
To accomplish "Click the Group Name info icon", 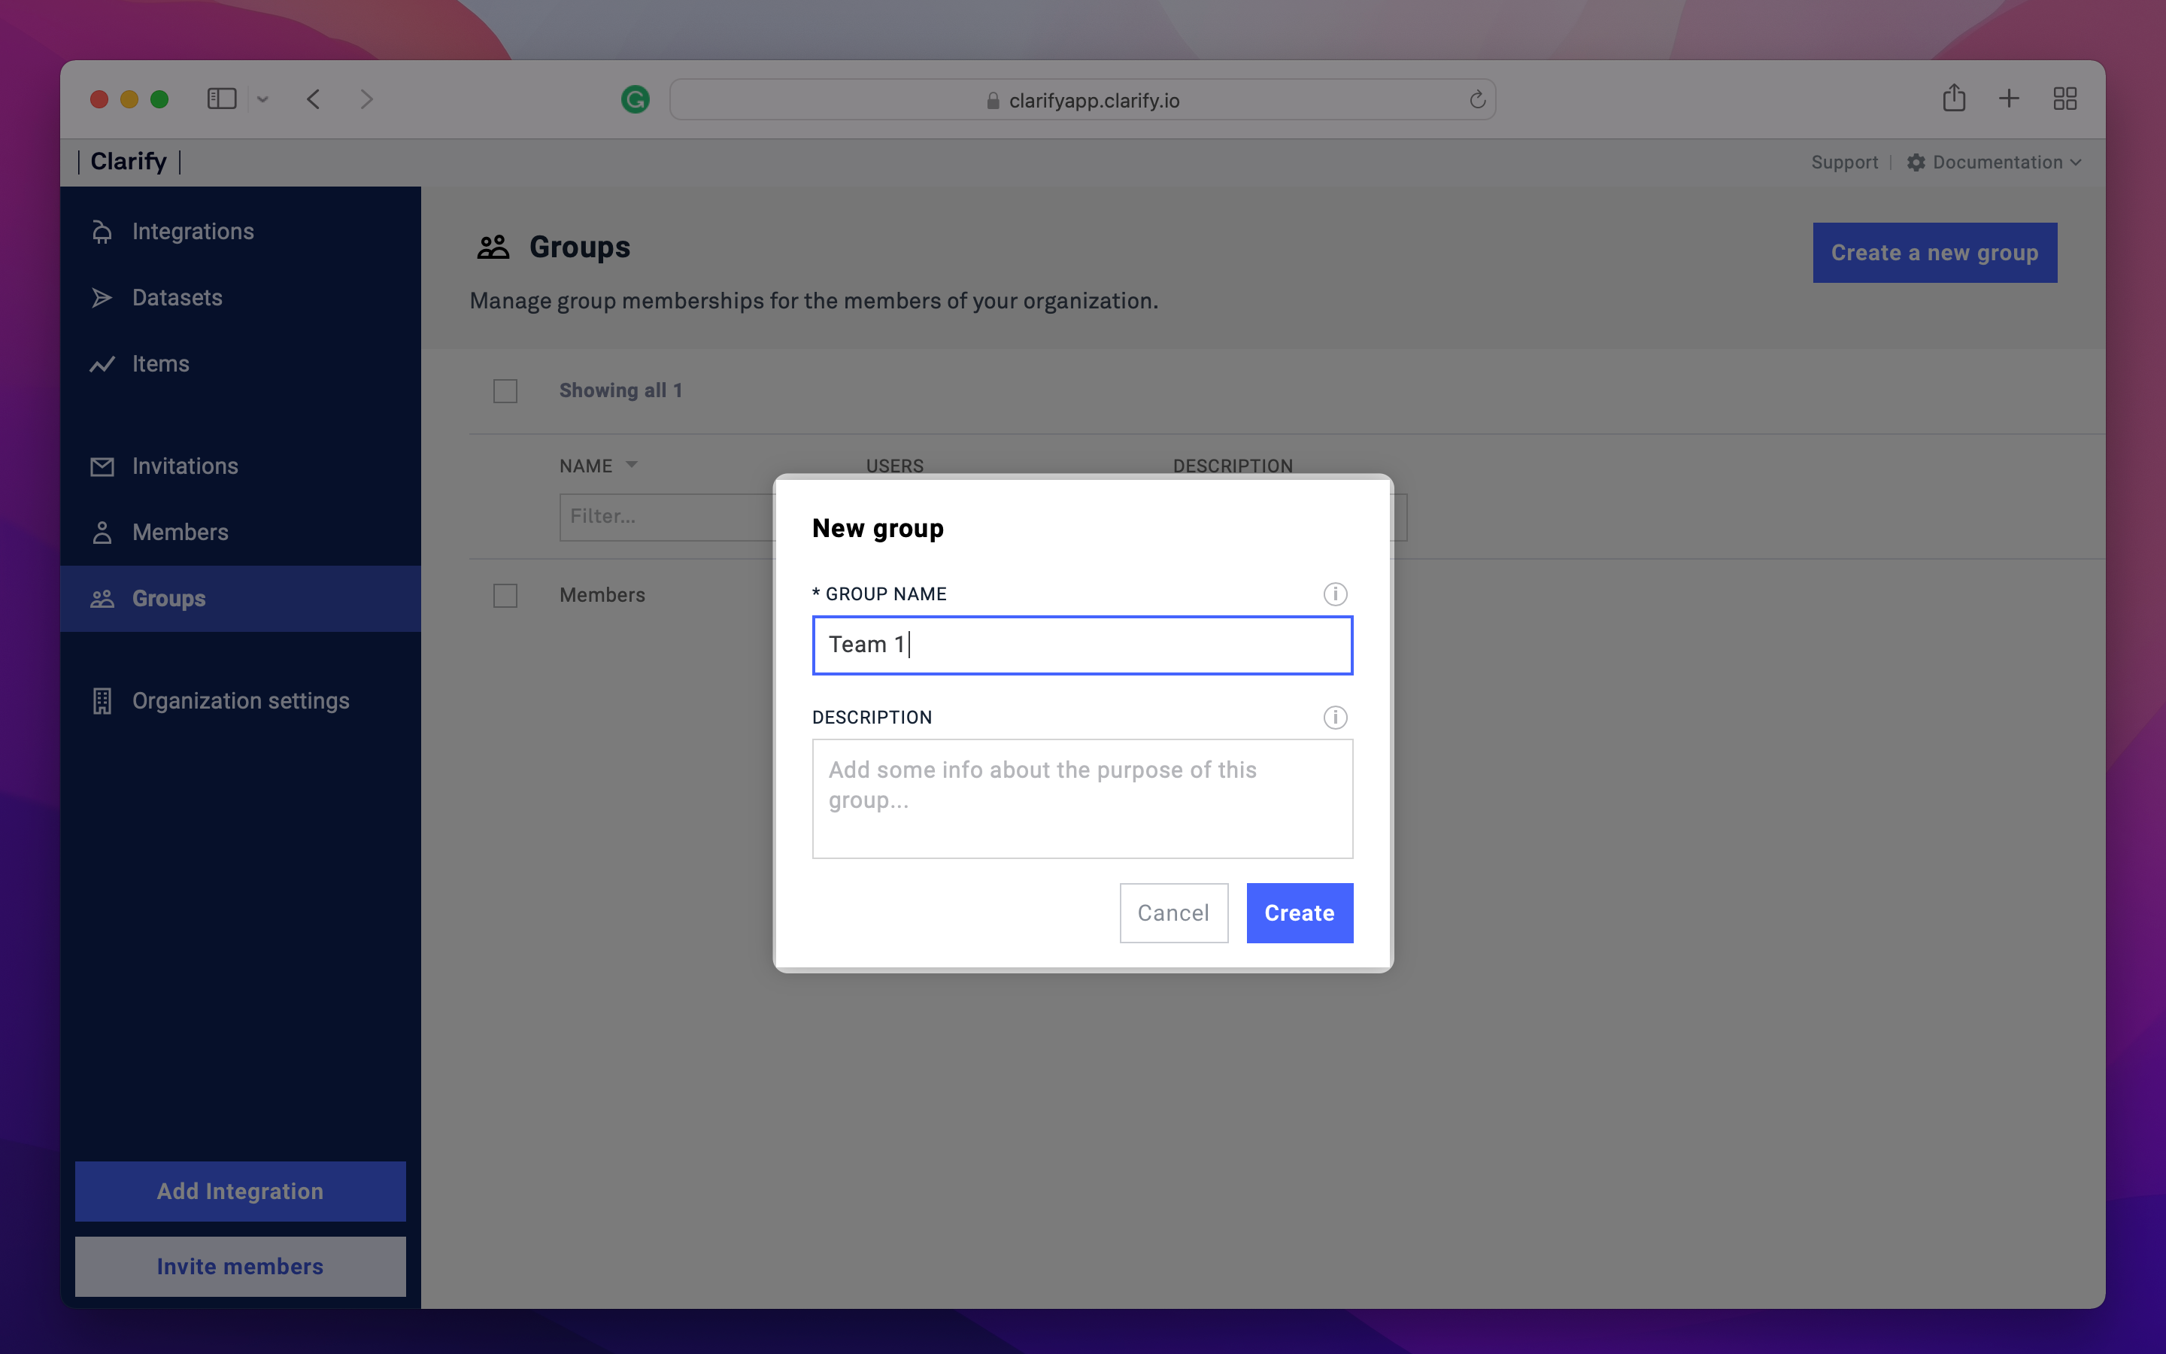I will click(1334, 594).
